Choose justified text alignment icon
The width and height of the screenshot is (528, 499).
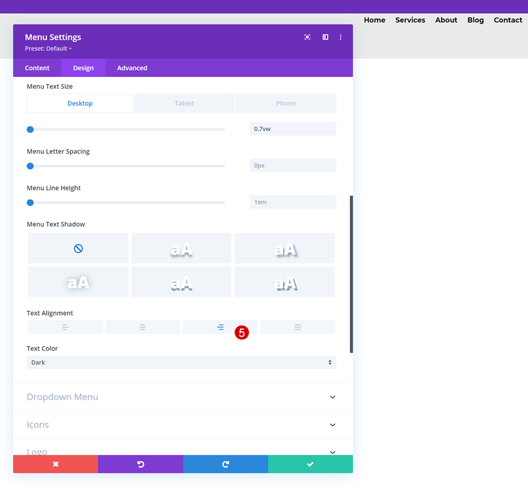click(298, 327)
